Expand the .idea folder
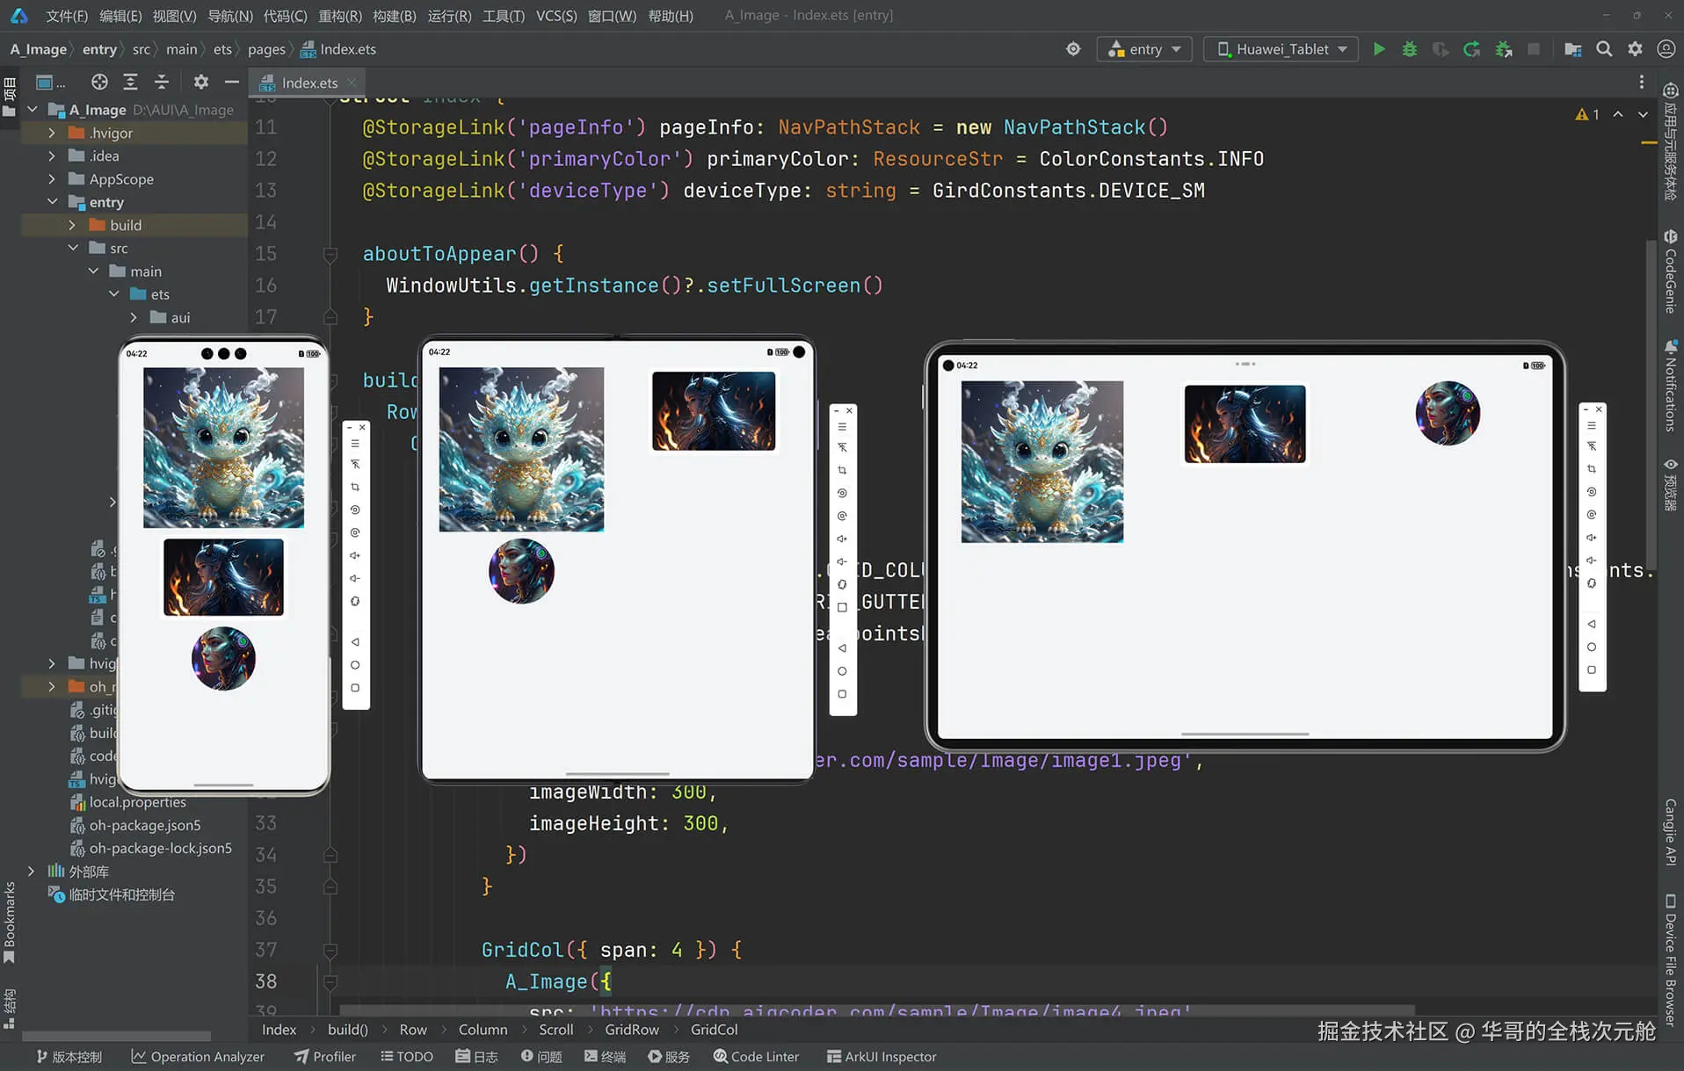This screenshot has width=1684, height=1071. [x=52, y=156]
